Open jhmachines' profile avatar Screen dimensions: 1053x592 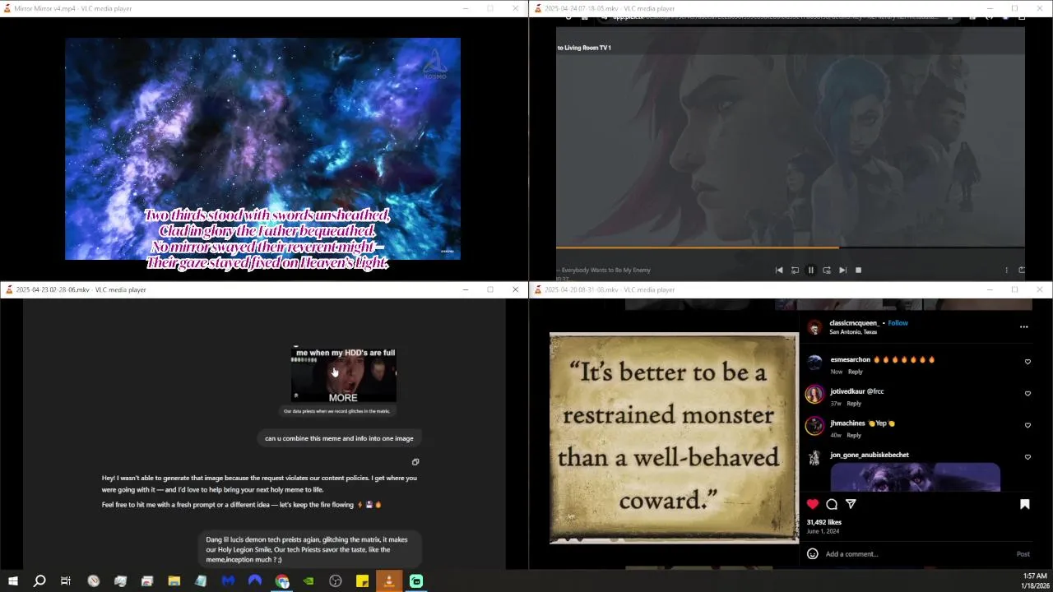[x=814, y=426]
